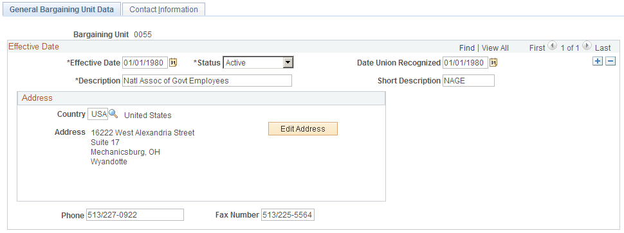Viewport: 624px width, 233px height.
Task: Click the Find link
Action: 467,48
